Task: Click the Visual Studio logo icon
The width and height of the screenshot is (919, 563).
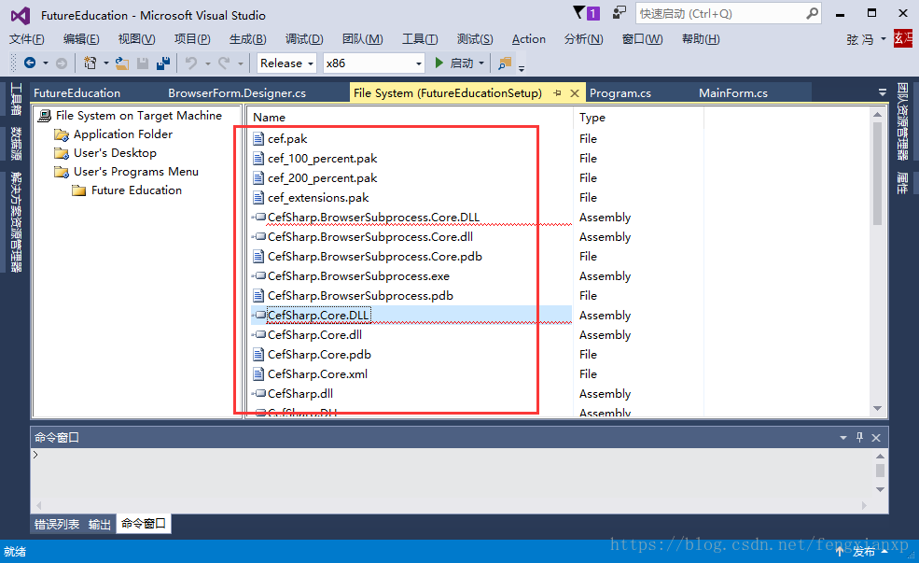Action: (21, 15)
